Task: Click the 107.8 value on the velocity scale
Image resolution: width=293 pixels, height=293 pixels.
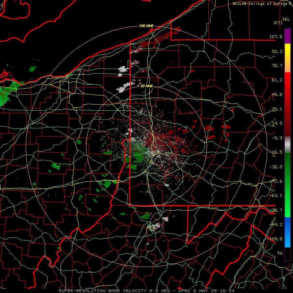Action: 276,36
